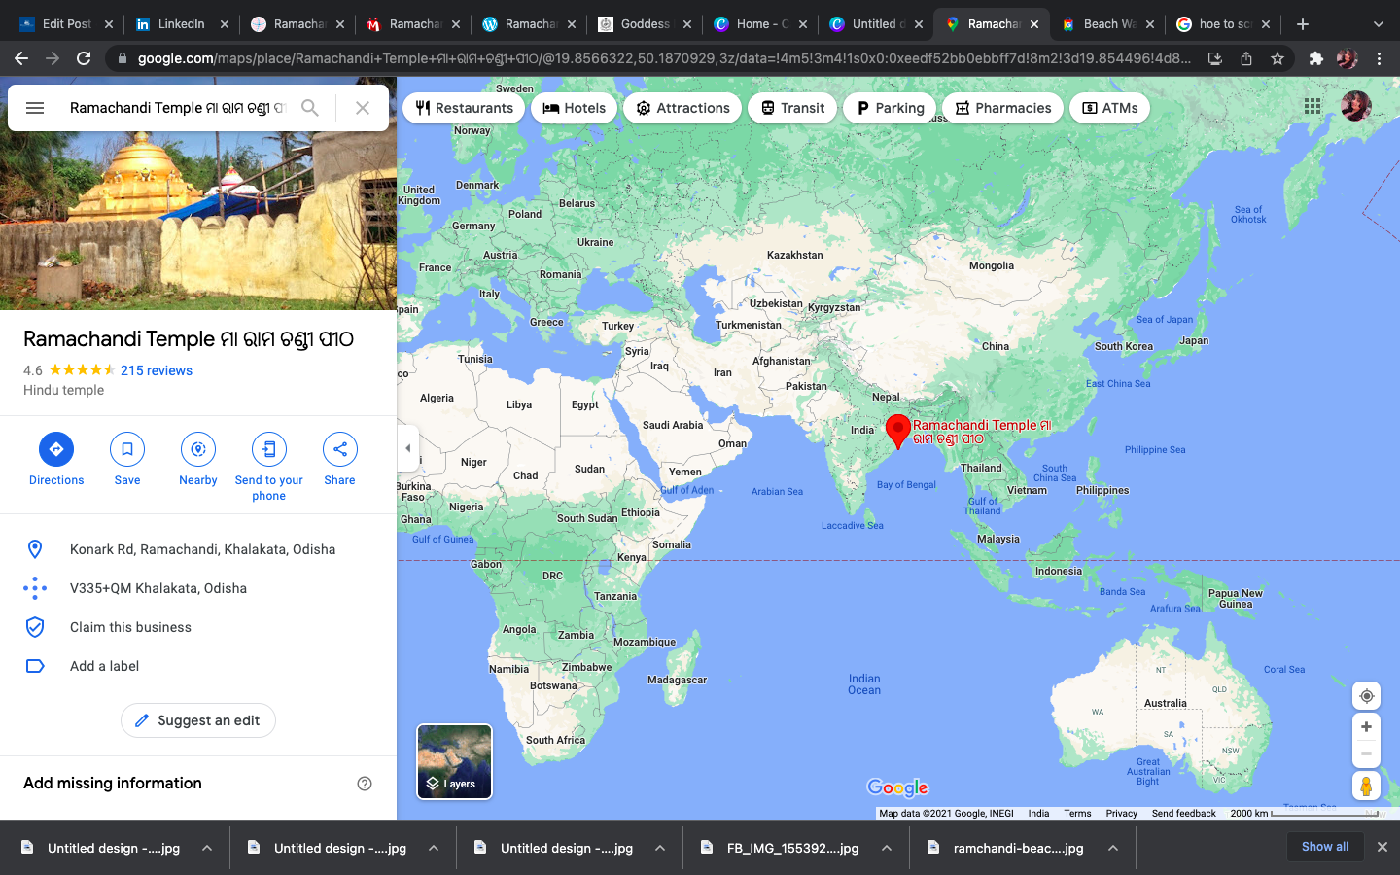Open browser extensions puzzle icon
1400x875 pixels.
point(1316,58)
